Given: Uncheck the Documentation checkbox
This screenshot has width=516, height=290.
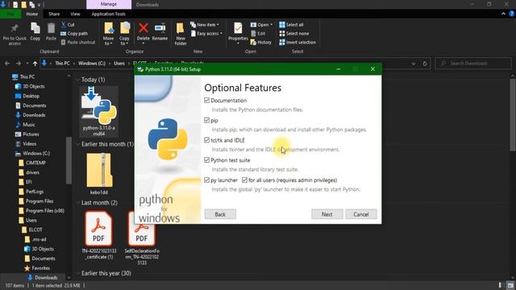Looking at the screenshot, I should point(206,100).
